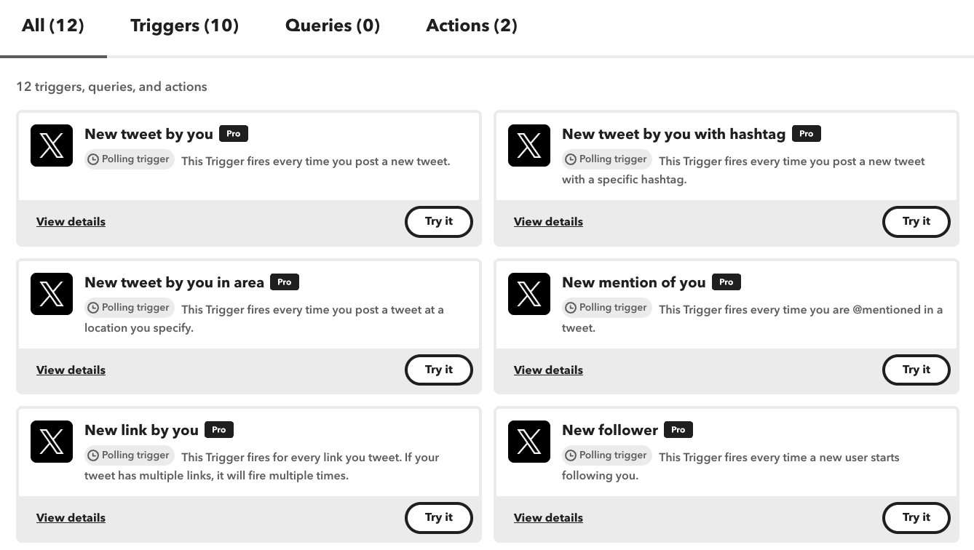
Task: Click X icon beside New link by you
Action: 52,442
